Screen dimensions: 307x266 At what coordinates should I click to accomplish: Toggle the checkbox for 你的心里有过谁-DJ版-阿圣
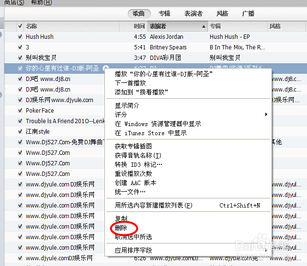tap(20, 69)
